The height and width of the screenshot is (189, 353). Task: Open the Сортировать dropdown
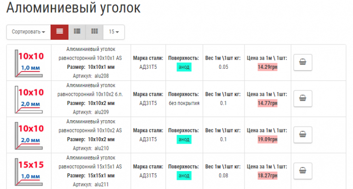28,32
